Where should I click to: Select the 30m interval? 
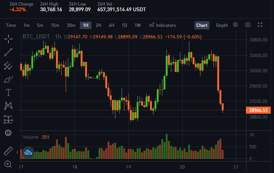(x=71, y=25)
